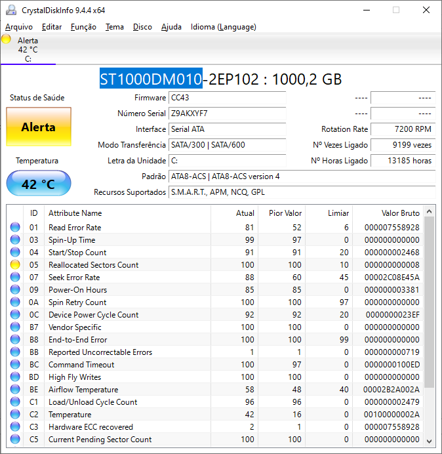This screenshot has width=442, height=454.
Task: Click the ID column header
Action: coord(34,213)
